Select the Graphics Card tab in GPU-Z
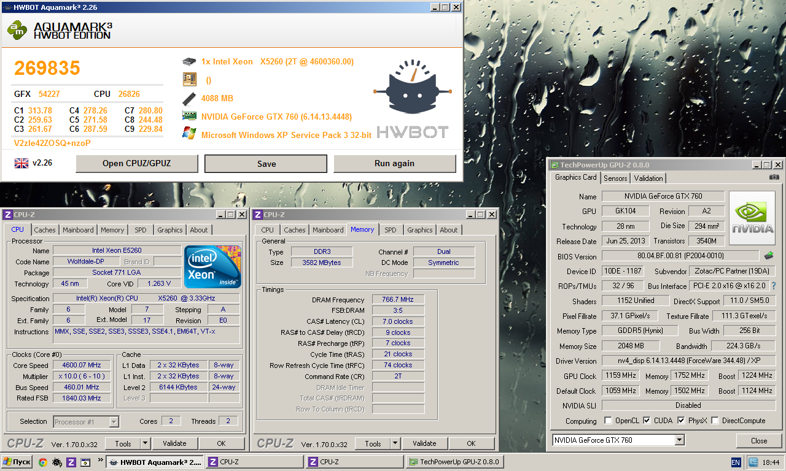The width and height of the screenshot is (786, 471). click(x=576, y=177)
